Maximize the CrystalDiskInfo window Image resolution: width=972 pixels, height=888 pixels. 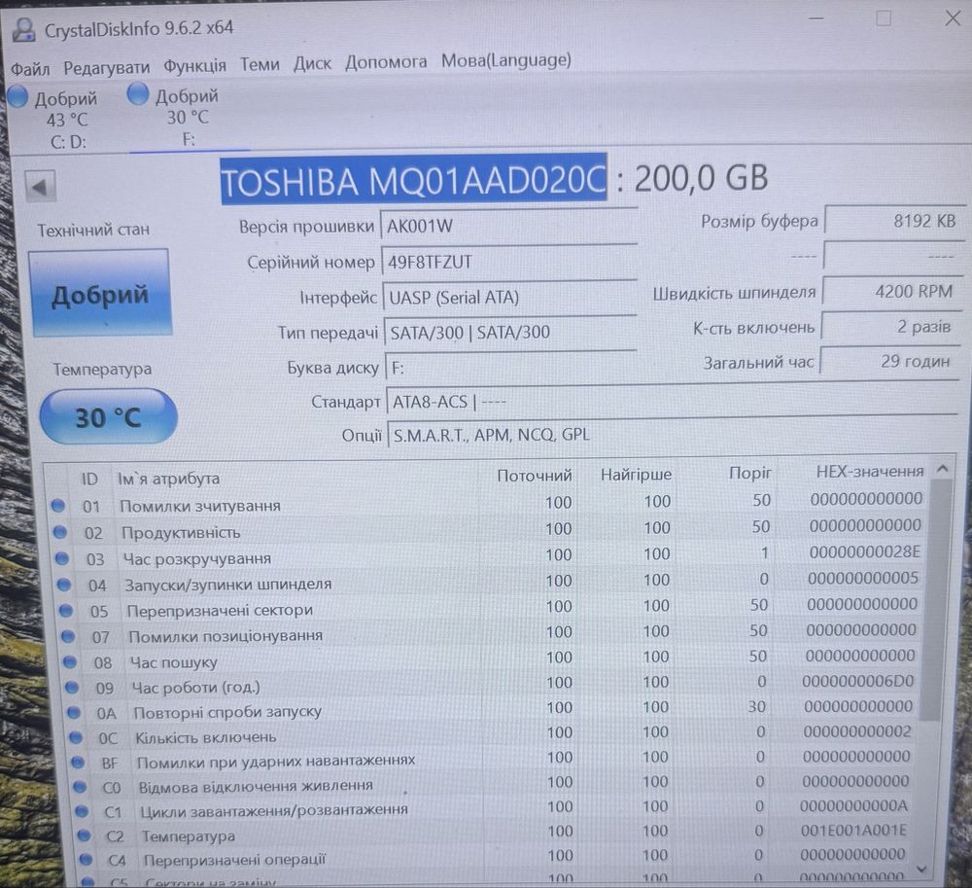pyautogui.click(x=884, y=18)
